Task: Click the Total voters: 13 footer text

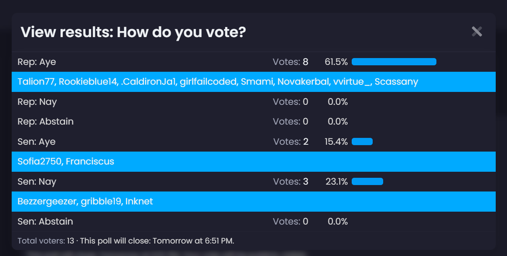Action: coord(46,241)
